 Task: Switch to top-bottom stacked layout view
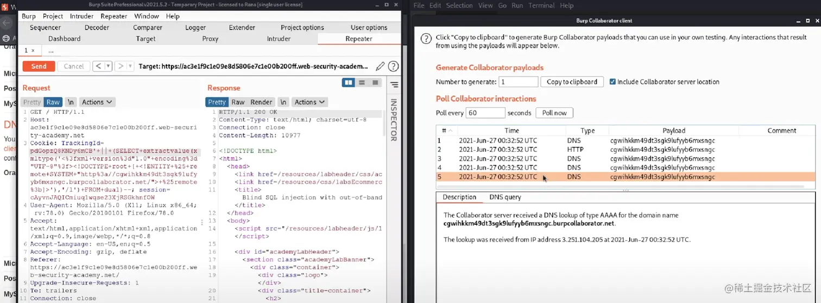pyautogui.click(x=362, y=82)
